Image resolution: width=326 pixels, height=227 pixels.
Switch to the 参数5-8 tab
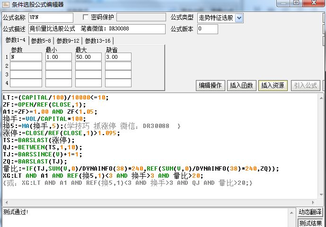41,41
